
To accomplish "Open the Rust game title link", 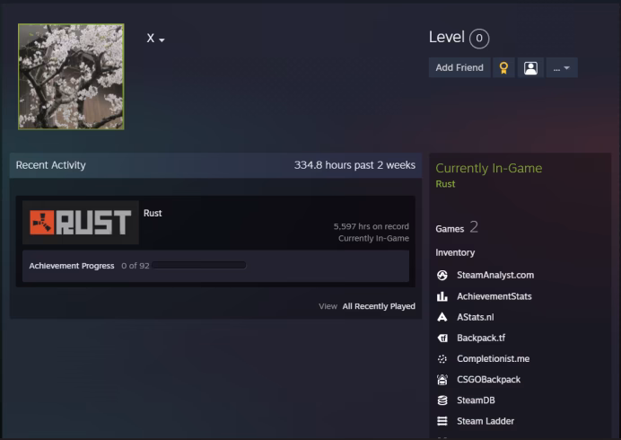I will click(153, 213).
